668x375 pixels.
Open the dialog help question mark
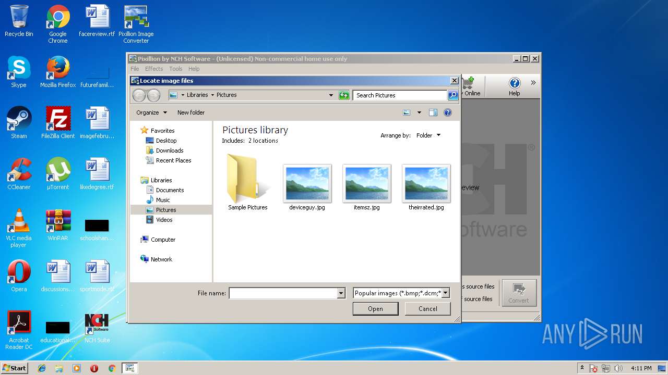point(448,113)
